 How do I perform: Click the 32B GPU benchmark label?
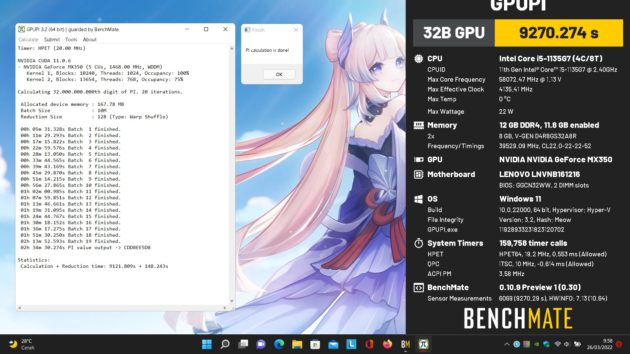454,33
